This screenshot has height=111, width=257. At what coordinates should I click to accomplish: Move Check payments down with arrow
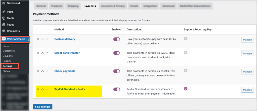tap(47, 71)
